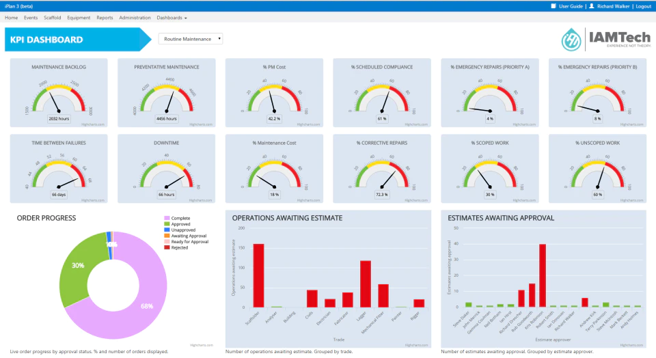
Task: Click the tall Scaffolder bar in estimate chart
Action: point(258,275)
